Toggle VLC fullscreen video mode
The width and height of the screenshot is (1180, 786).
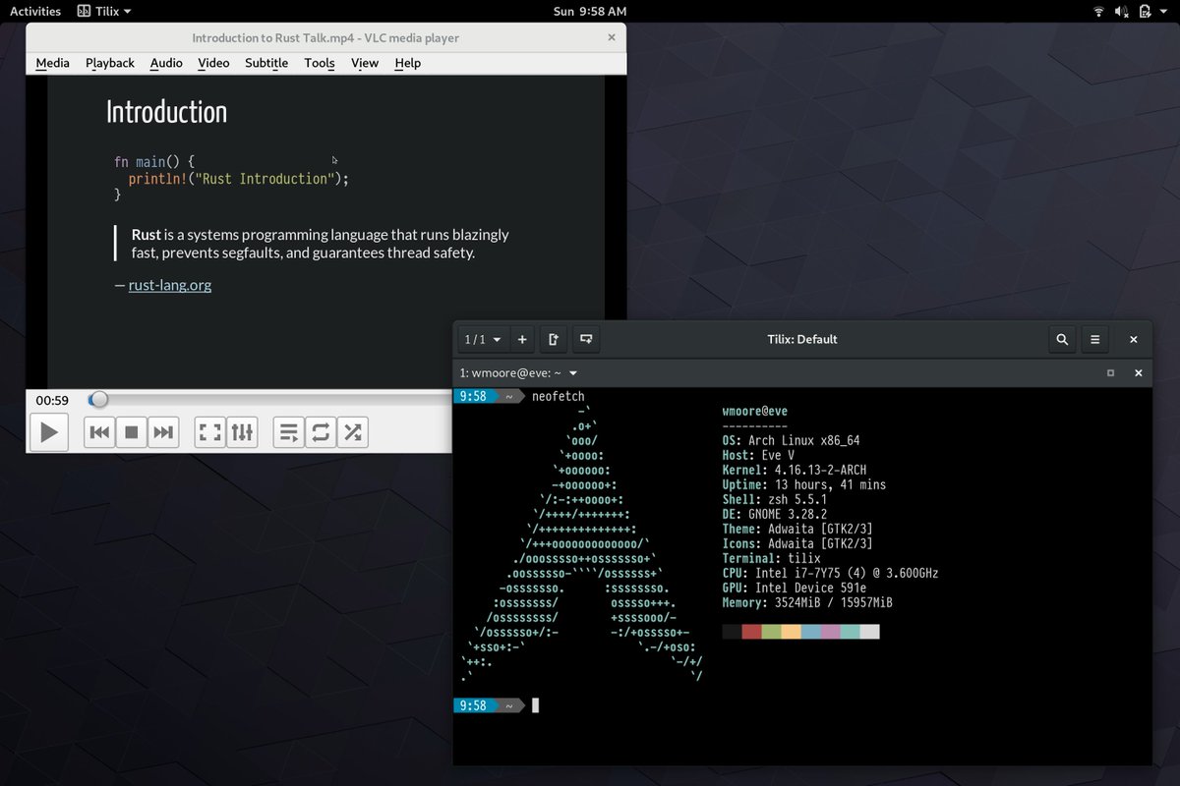[209, 431]
